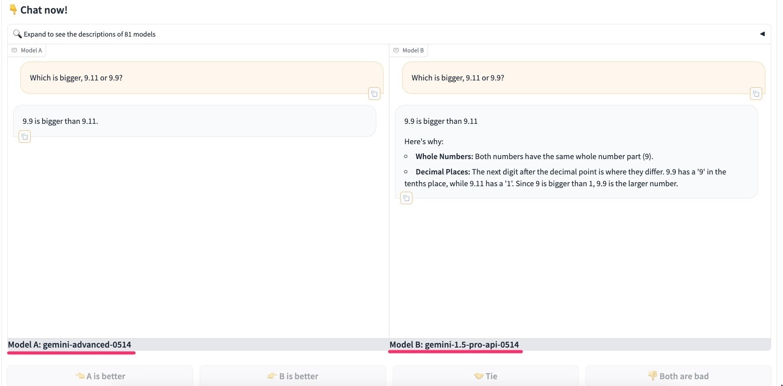Copy Model A's answer '9.9 is bigger than 9.11.'
This screenshot has height=386, width=783.
click(x=25, y=137)
